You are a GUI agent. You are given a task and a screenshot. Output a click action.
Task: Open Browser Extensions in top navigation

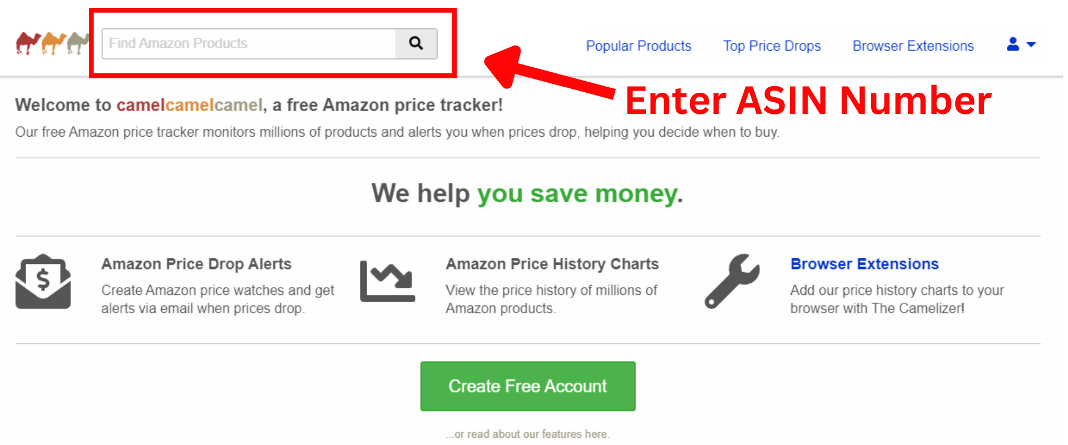tap(913, 46)
